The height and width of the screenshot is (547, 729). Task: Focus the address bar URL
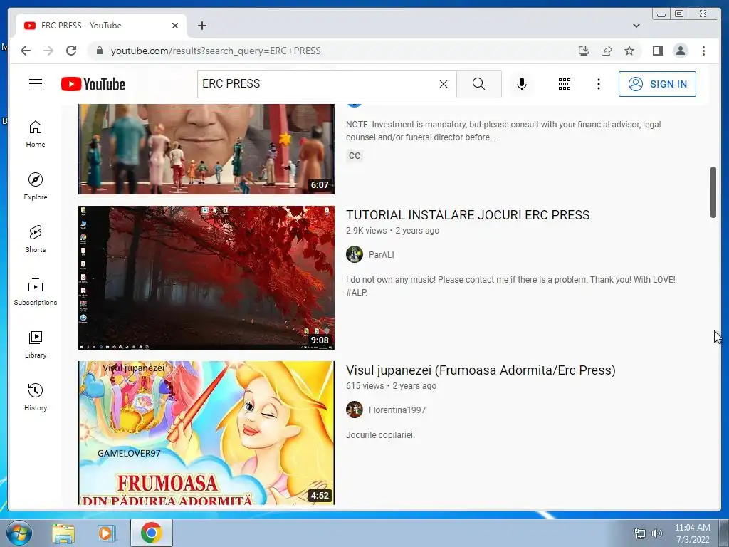(x=215, y=51)
